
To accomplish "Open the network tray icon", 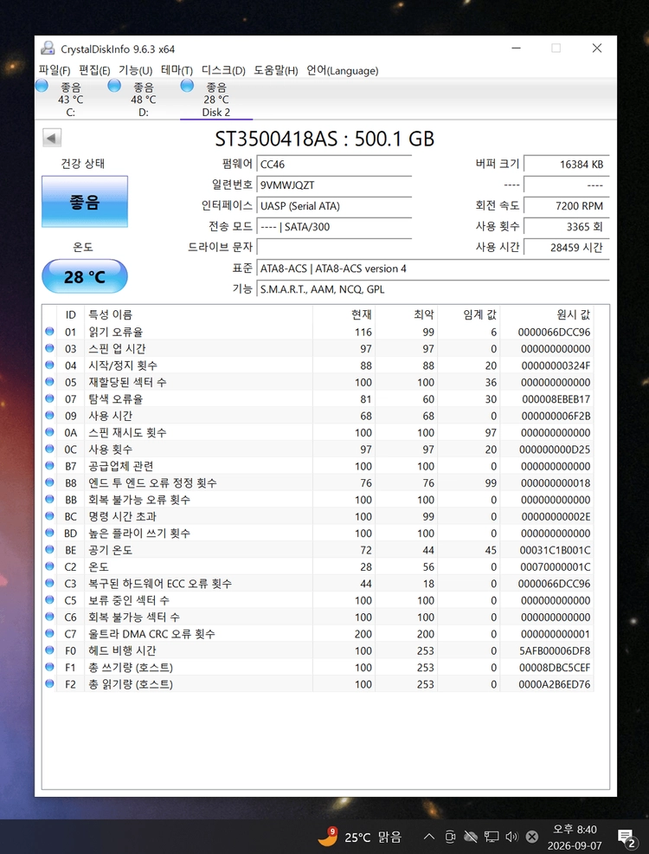I will pyautogui.click(x=492, y=837).
